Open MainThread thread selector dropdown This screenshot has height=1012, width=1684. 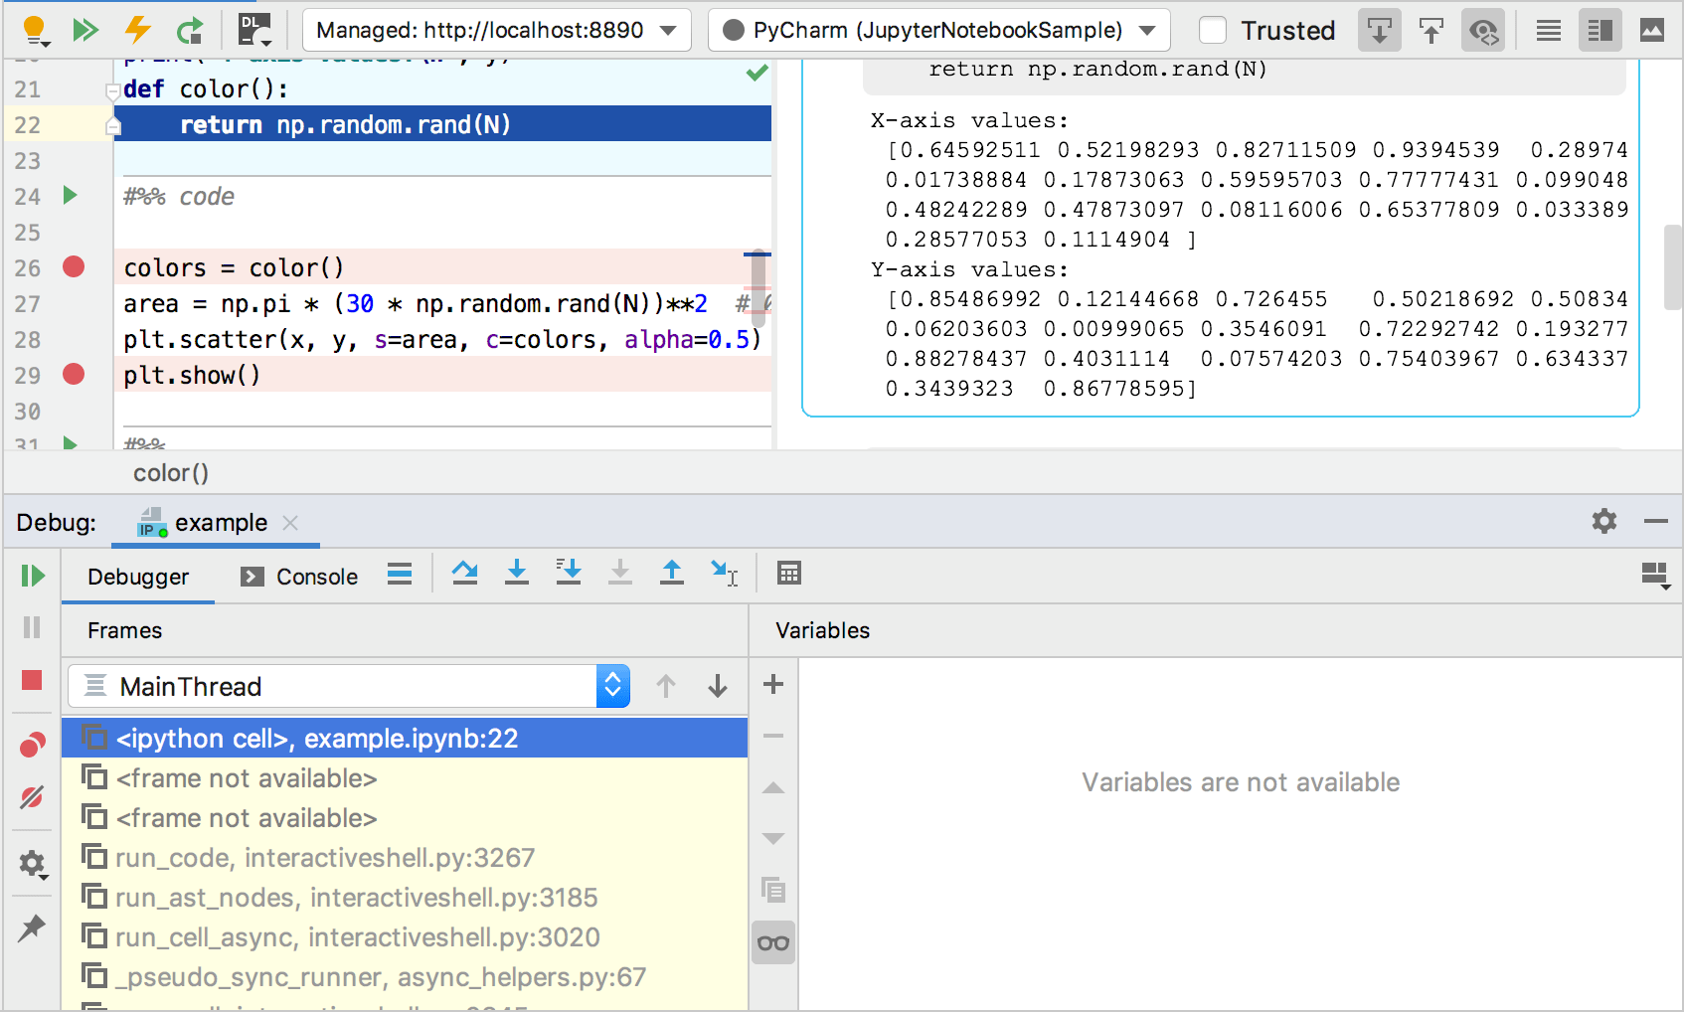click(x=612, y=686)
